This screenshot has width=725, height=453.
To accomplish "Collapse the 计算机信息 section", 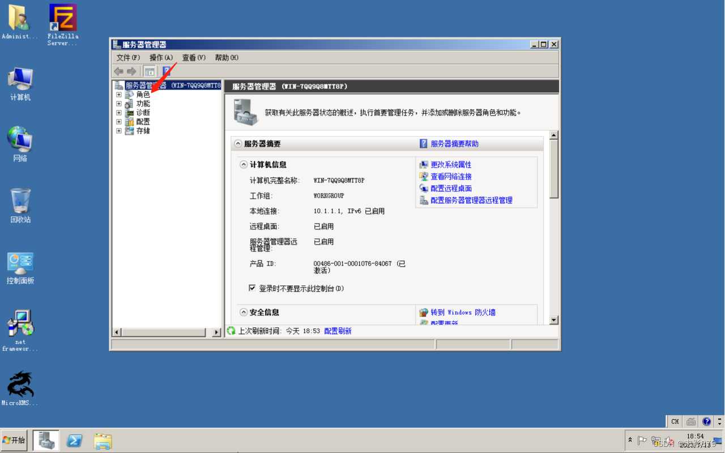I will (243, 164).
